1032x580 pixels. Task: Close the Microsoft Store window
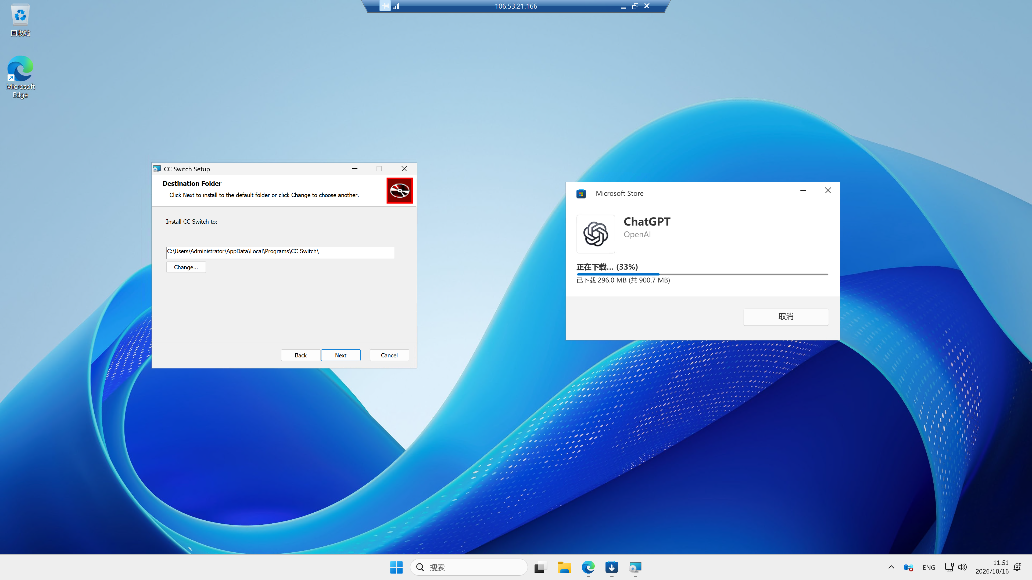click(828, 191)
